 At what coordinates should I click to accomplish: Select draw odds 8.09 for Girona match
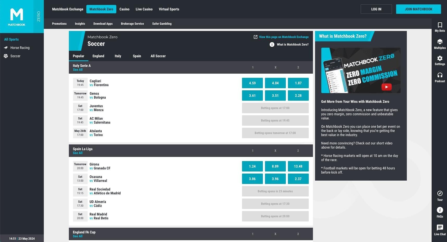[x=275, y=166]
